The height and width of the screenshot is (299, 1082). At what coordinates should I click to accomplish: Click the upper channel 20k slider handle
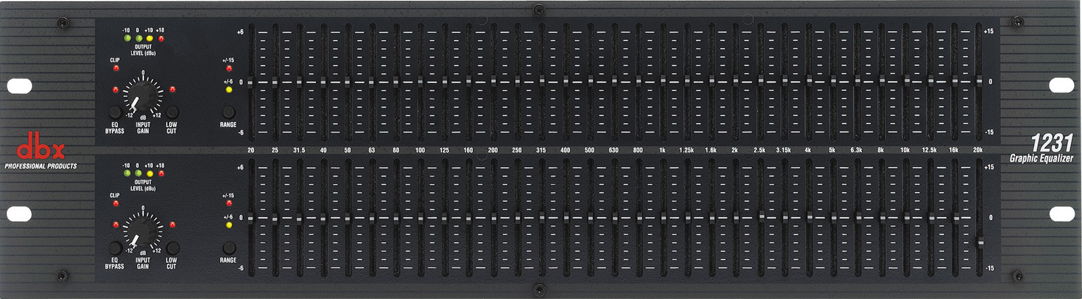(978, 83)
